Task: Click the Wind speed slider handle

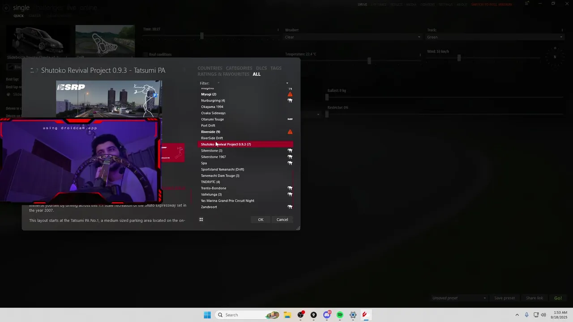Action: [x=459, y=58]
